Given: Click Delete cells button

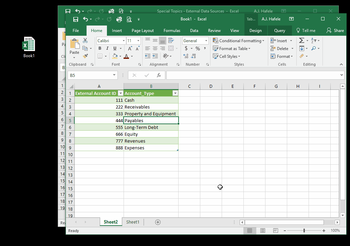Looking at the screenshot, I should (279, 49).
